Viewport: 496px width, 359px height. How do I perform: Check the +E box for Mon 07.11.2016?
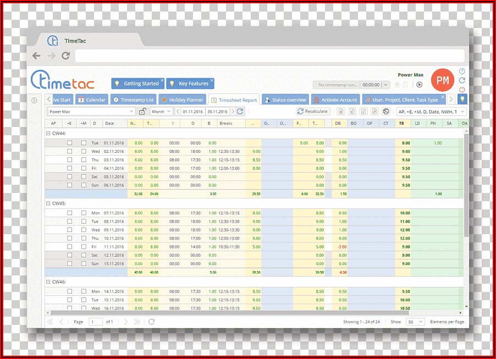click(70, 213)
